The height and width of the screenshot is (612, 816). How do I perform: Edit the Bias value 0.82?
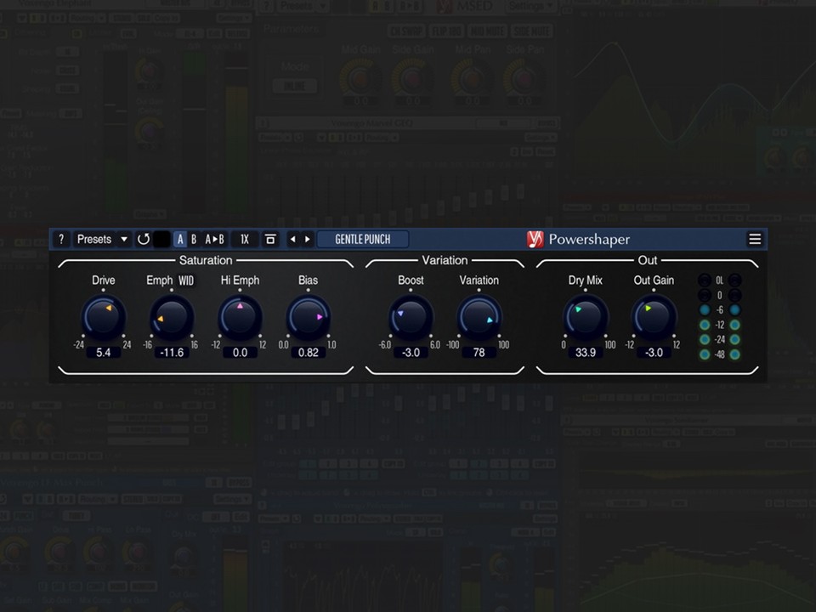click(308, 352)
